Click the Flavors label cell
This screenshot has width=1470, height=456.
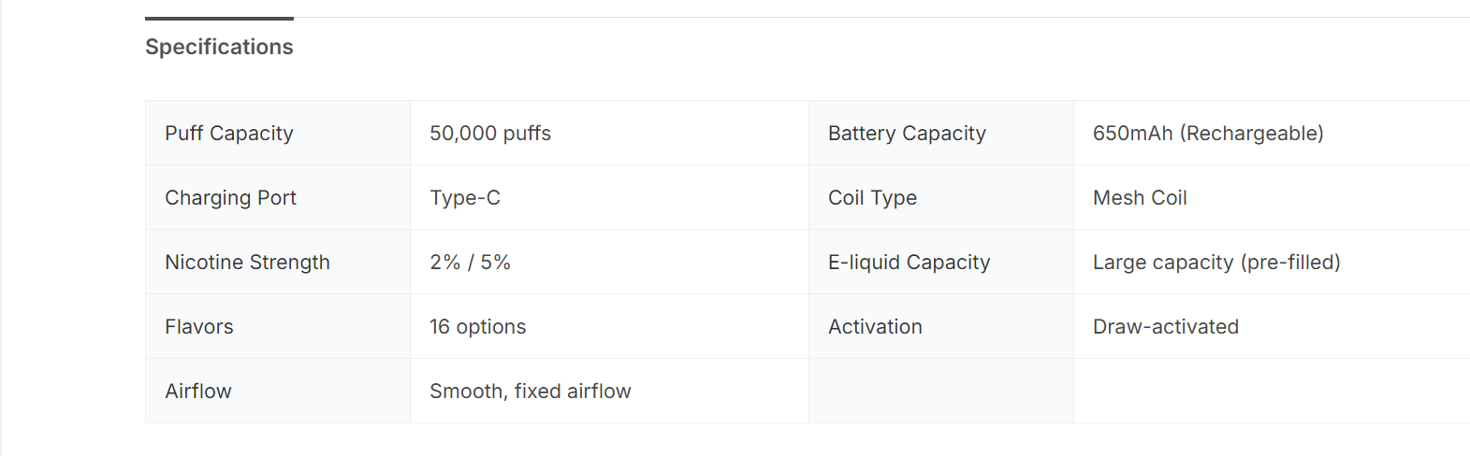pos(199,327)
